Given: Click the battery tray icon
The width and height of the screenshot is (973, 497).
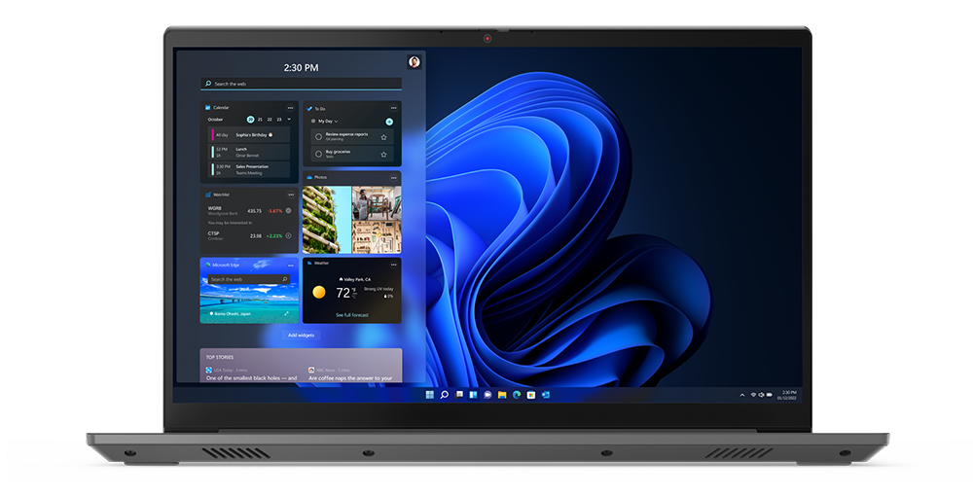Looking at the screenshot, I should click(x=770, y=395).
